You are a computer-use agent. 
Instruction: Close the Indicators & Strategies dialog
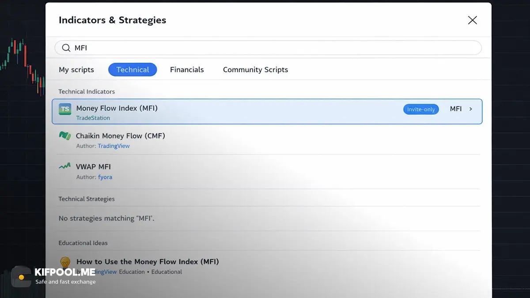[x=473, y=20]
